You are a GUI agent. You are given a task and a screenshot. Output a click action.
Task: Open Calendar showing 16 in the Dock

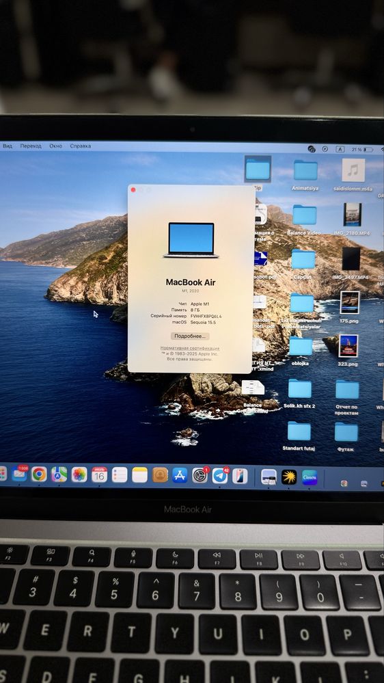99,474
